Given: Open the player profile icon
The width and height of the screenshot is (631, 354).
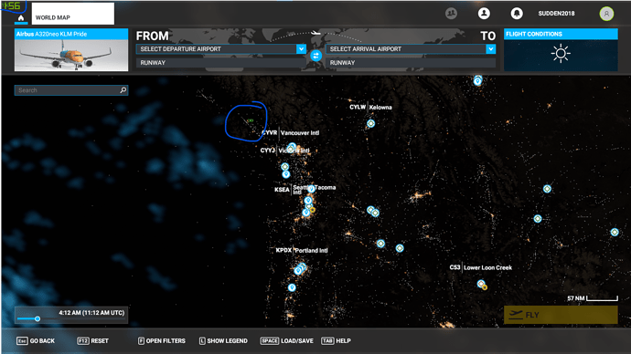Looking at the screenshot, I should tap(484, 14).
